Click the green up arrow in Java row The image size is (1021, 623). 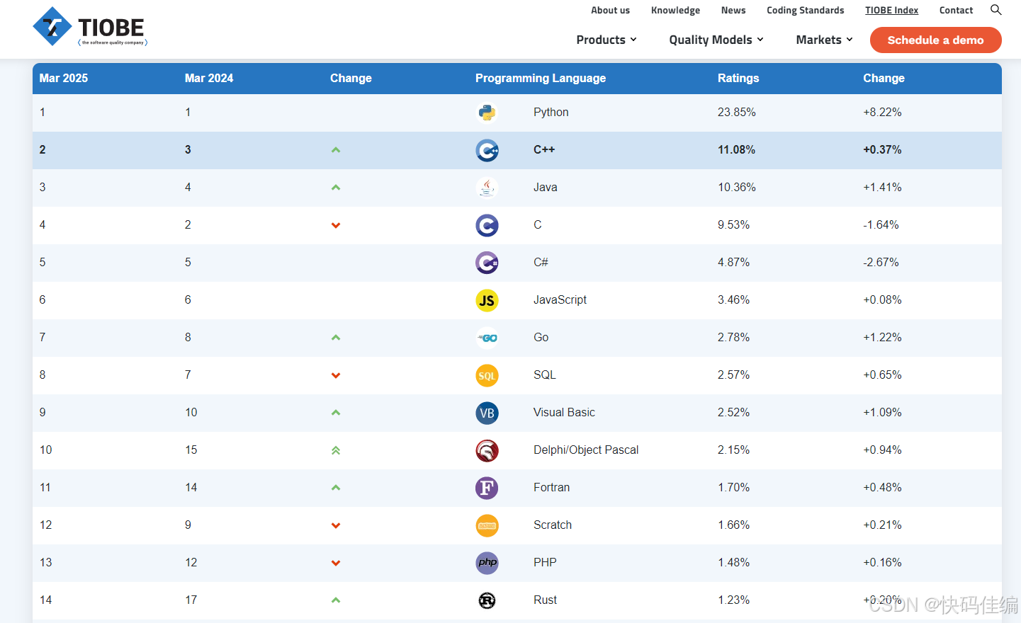tap(336, 188)
